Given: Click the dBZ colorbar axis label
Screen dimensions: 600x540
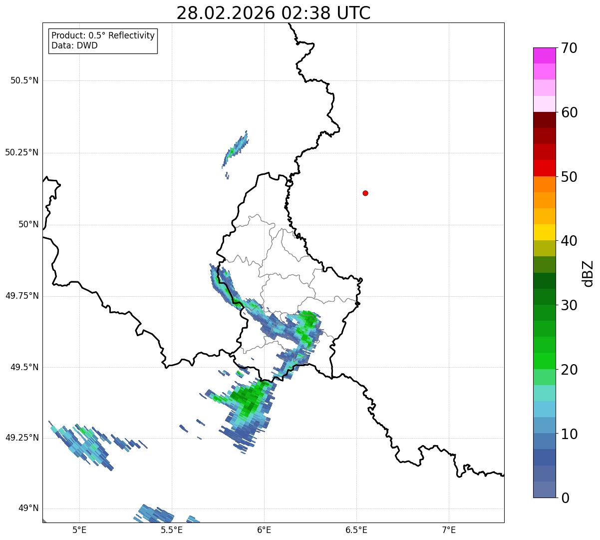Looking at the screenshot, I should tap(588, 273).
